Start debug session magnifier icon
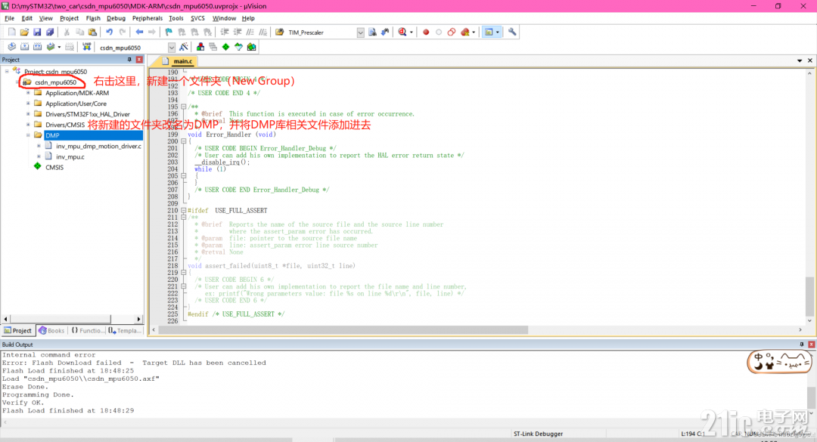The width and height of the screenshot is (817, 442). [402, 32]
